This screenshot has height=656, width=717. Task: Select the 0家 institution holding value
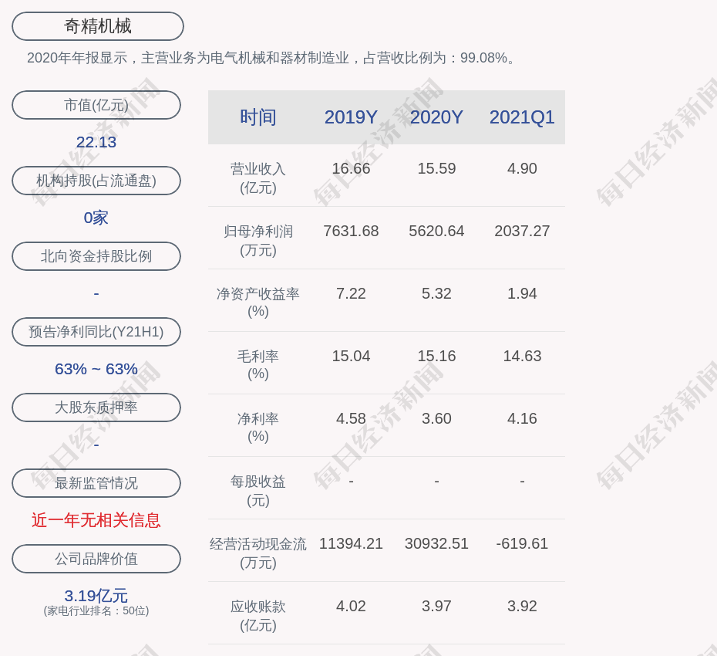coord(96,218)
